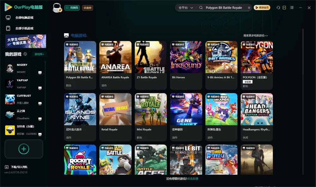Open the Inkbound Bit Heroes card

point(186,65)
